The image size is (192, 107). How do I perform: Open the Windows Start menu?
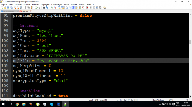point(3,104)
